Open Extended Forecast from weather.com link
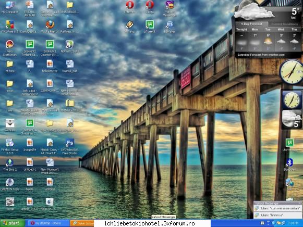The height and width of the screenshot is (227, 303). tap(261, 55)
